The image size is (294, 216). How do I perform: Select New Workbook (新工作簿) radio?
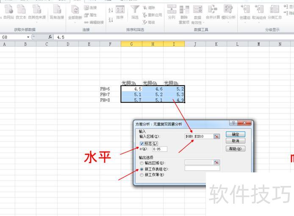click(x=141, y=175)
